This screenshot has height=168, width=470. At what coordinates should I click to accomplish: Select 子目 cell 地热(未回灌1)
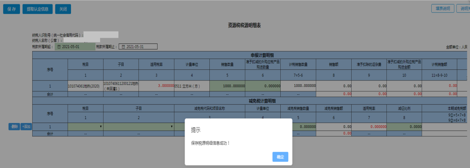(x=121, y=86)
